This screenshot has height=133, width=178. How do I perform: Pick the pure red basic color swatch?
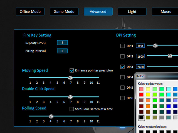[142, 94]
